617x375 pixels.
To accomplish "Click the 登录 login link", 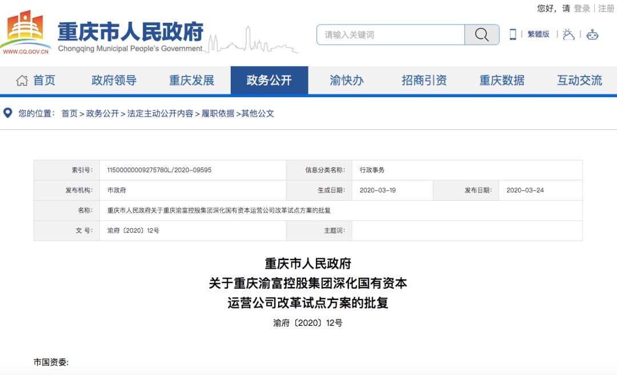I will [x=582, y=9].
